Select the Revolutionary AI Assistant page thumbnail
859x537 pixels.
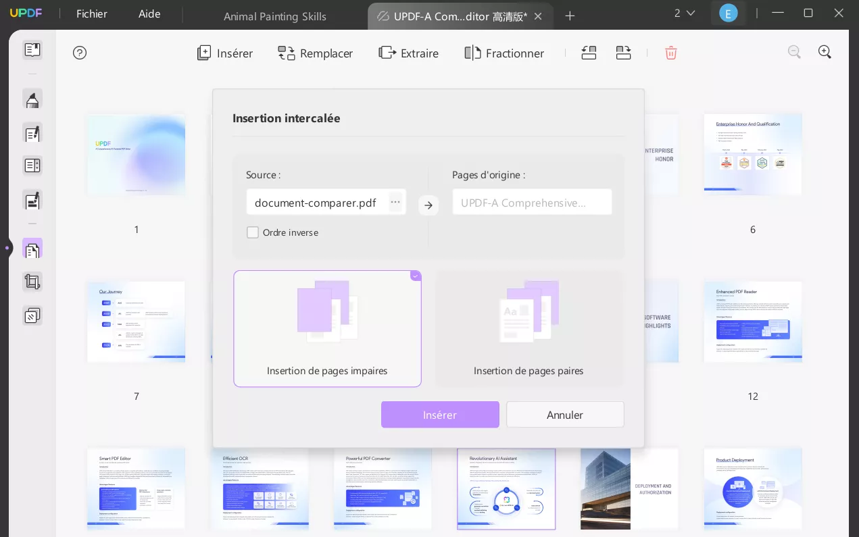coord(506,489)
